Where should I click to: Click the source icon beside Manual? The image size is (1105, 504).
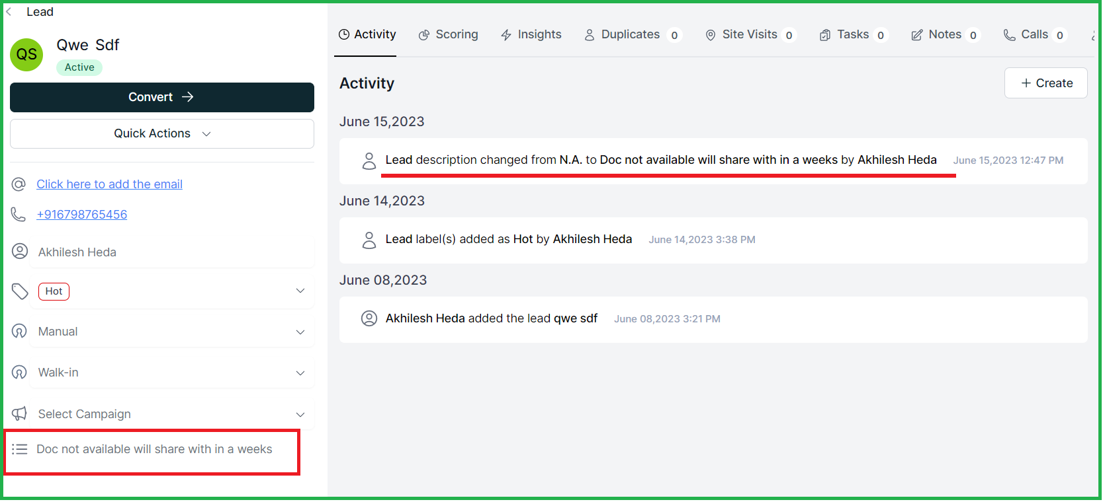coord(20,332)
